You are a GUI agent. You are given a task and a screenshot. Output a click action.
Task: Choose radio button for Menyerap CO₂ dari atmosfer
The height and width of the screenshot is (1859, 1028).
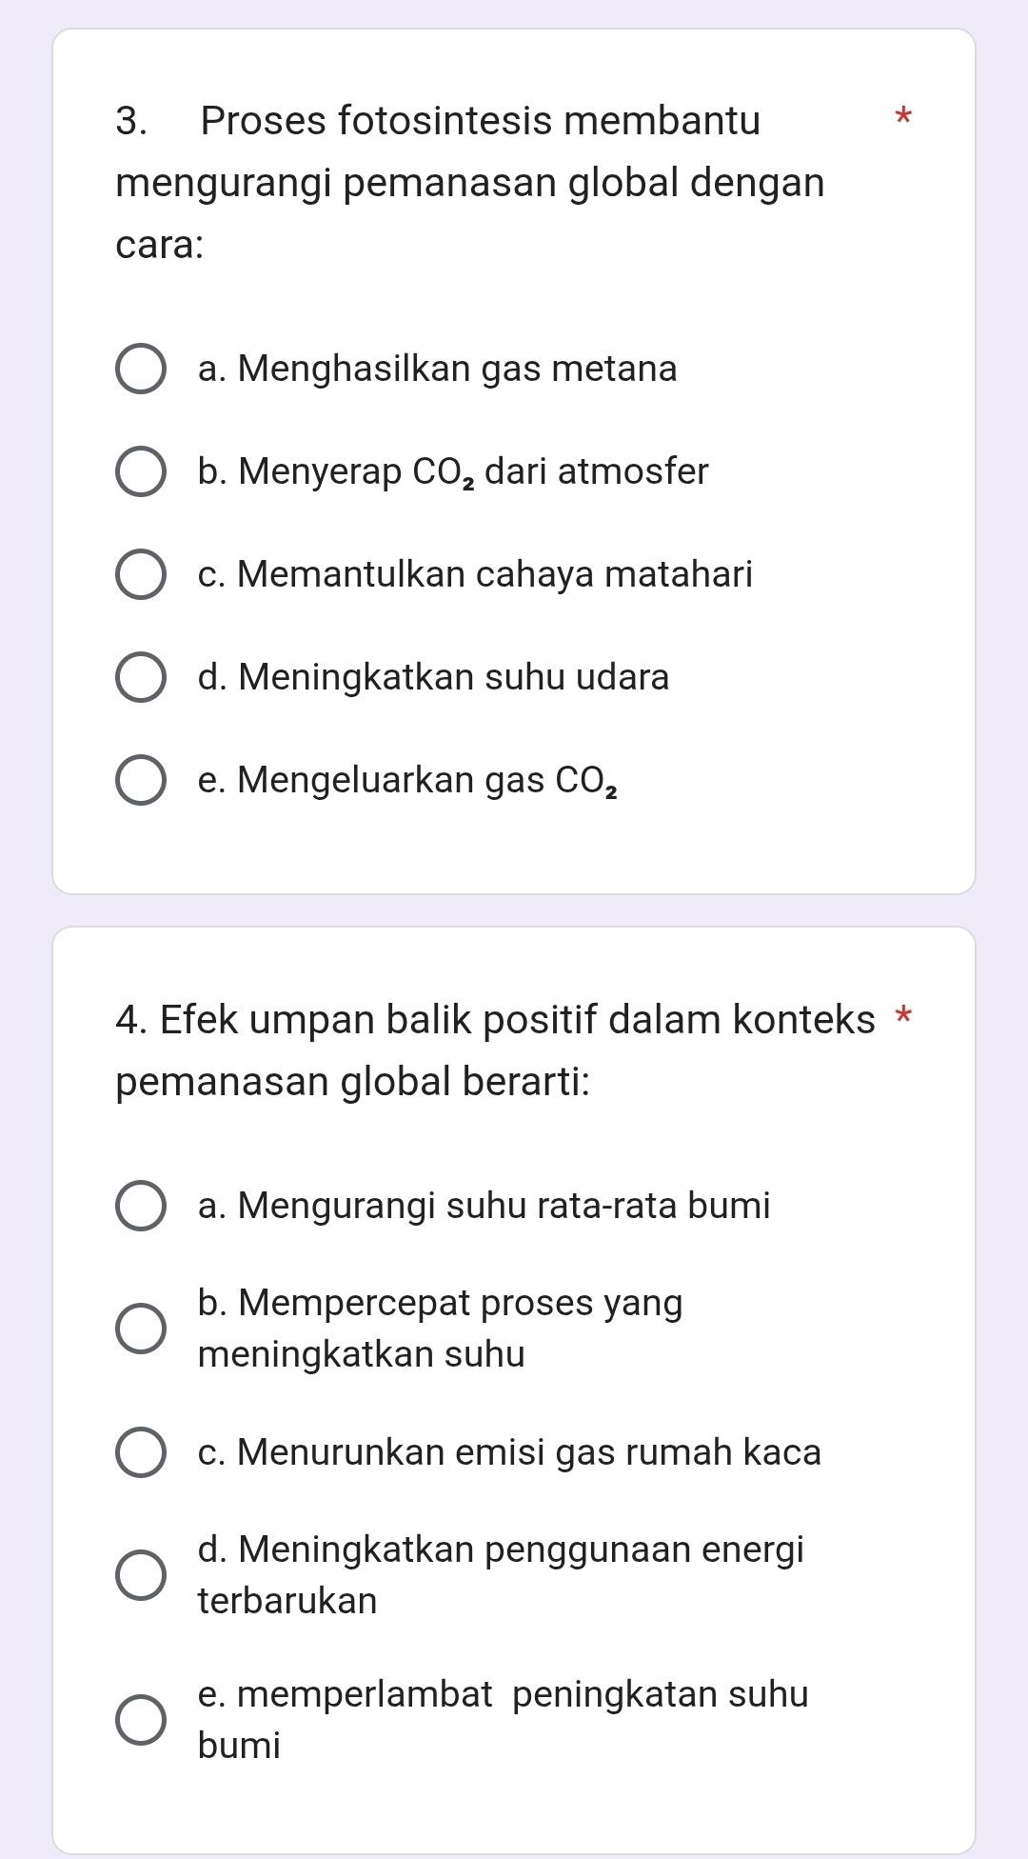pos(141,472)
